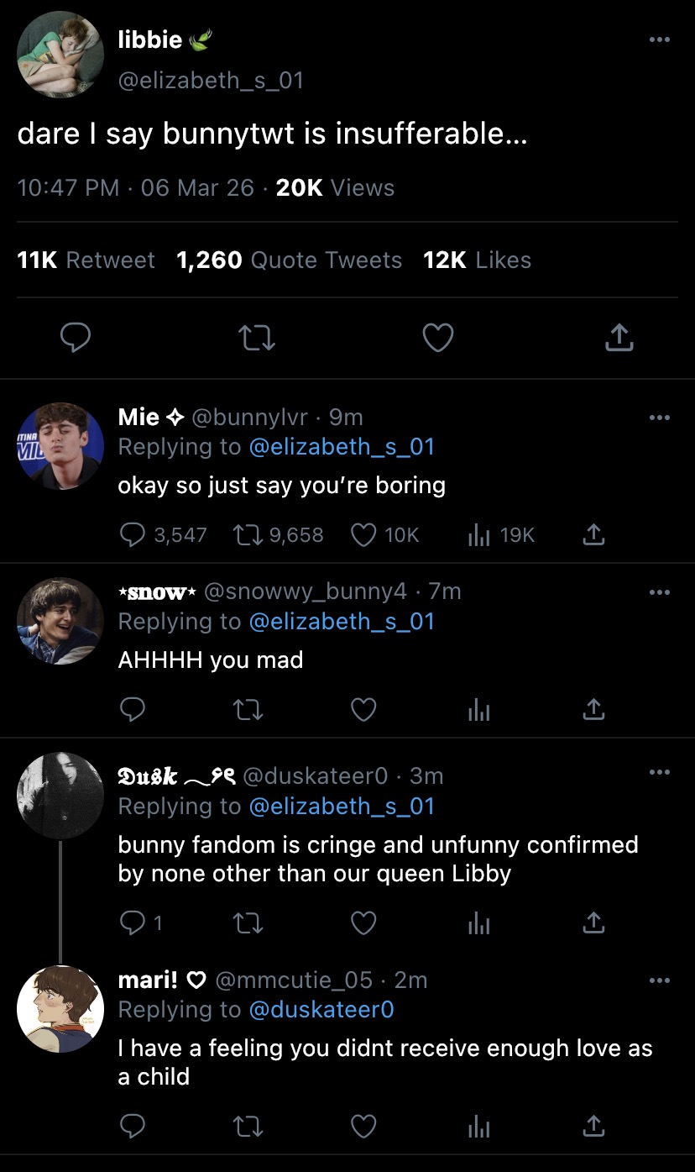The height and width of the screenshot is (1172, 695).
Task: Like Mie's reply with 10K likes
Action: pos(363,535)
